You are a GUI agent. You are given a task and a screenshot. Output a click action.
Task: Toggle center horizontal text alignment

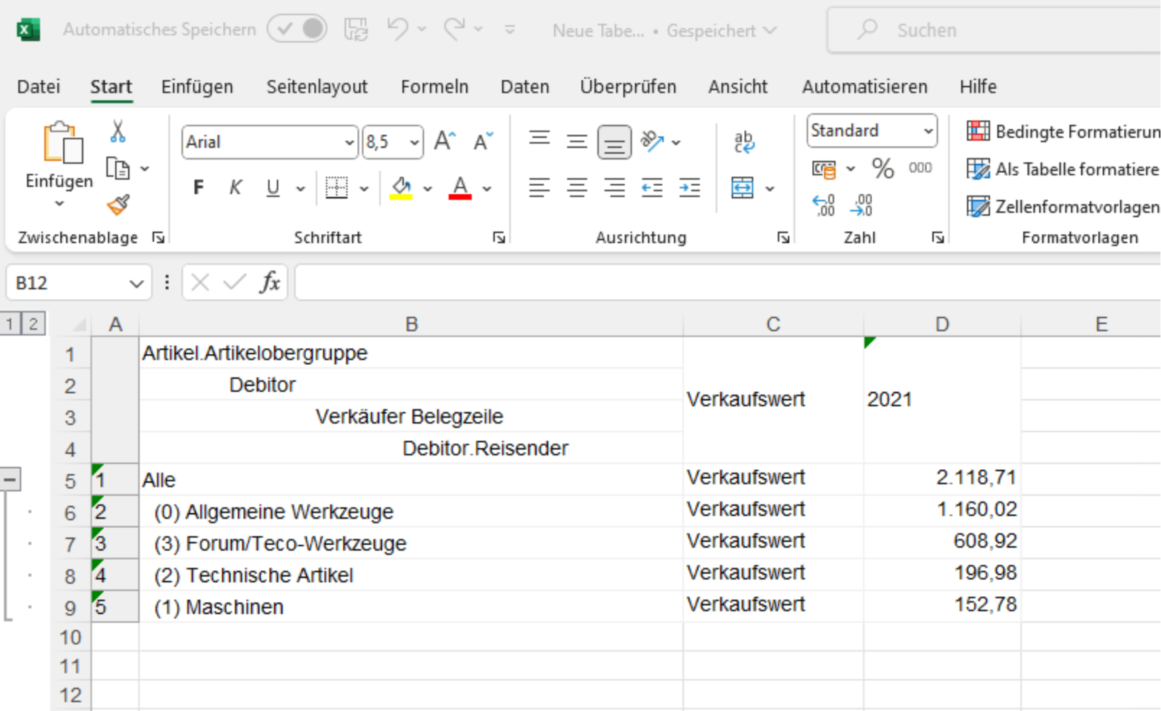coord(576,187)
